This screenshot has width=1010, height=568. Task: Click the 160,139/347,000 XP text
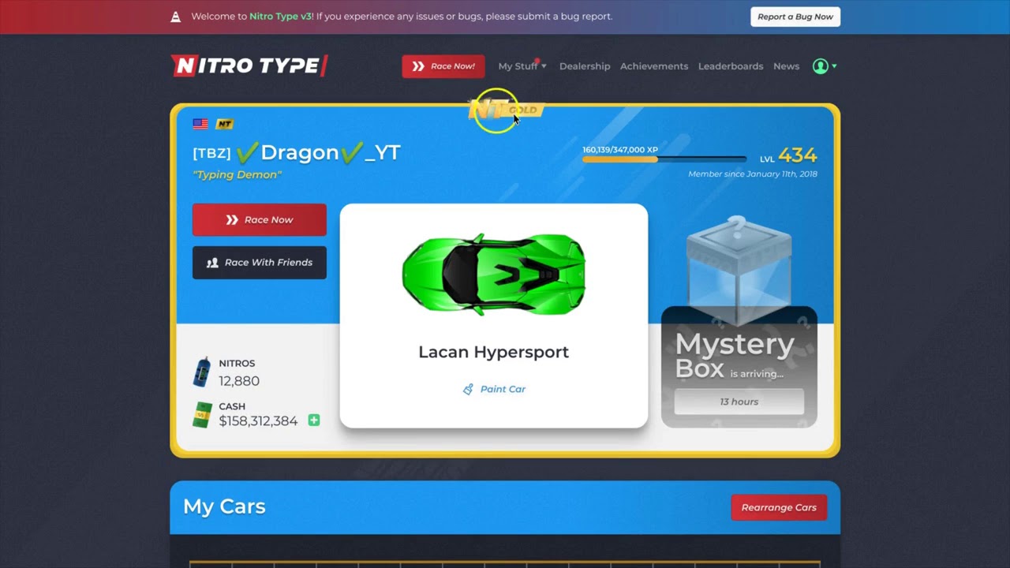click(620, 150)
